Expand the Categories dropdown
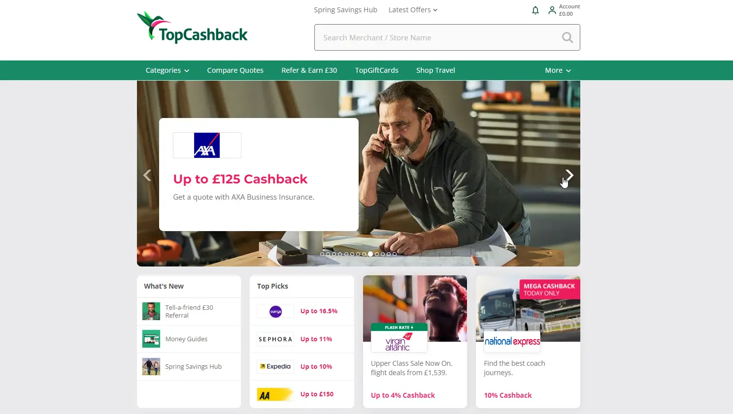Viewport: 733px width, 414px height. (167, 70)
